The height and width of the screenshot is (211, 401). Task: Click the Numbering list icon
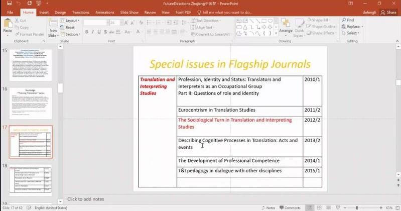pos(159,23)
